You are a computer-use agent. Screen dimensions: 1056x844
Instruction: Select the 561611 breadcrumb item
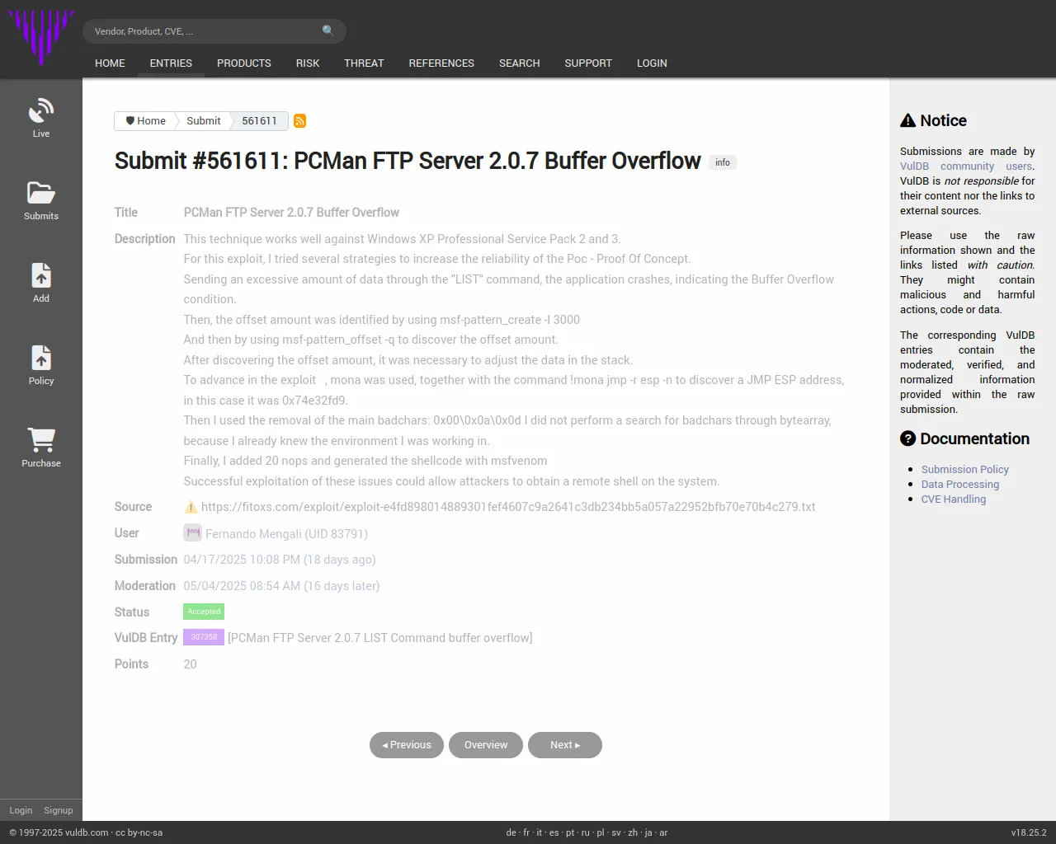click(x=259, y=121)
